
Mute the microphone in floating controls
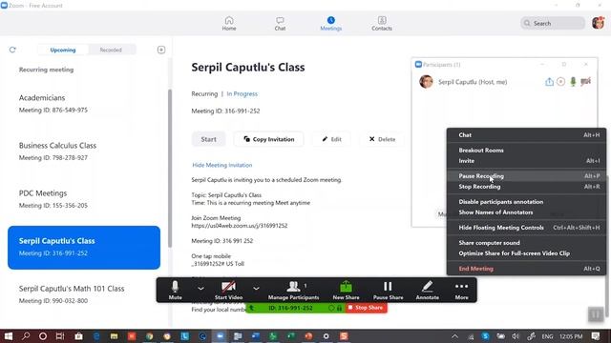pos(175,290)
